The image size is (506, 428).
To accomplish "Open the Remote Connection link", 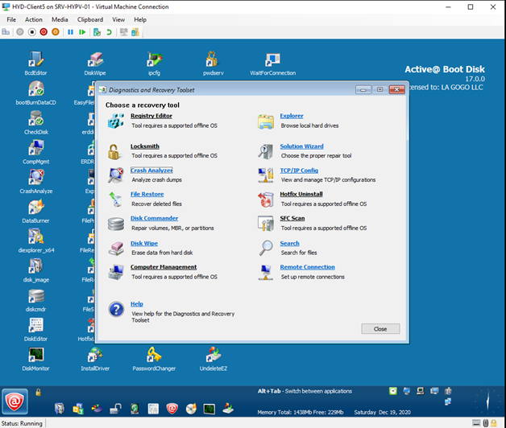I will pos(307,267).
